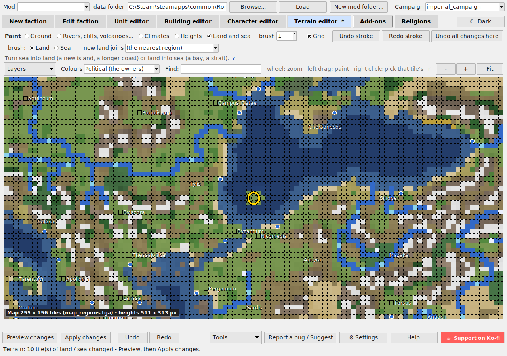
Task: Click the blue port marker near Tylis
Action: tap(220, 179)
